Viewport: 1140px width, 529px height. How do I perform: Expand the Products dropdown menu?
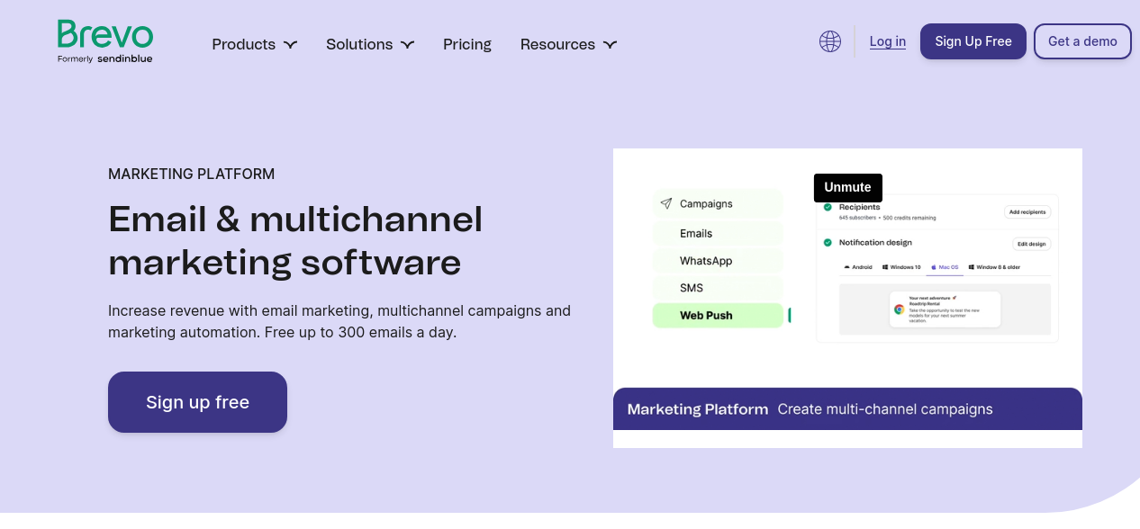254,44
